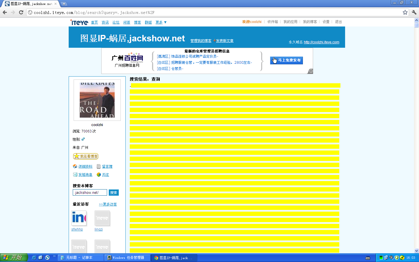Click the page scrollbar up arrow
The image size is (419, 262).
click(416, 20)
